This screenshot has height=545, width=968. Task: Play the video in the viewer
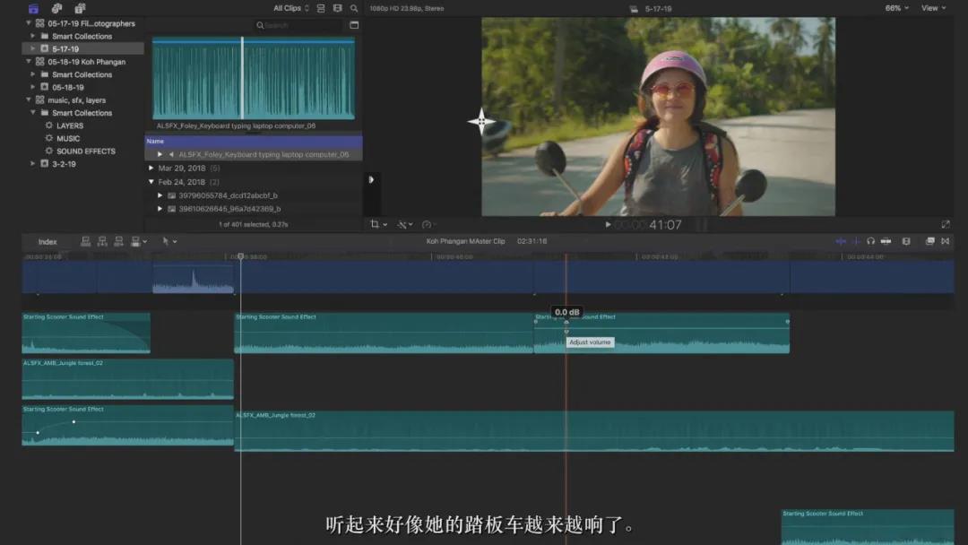608,225
